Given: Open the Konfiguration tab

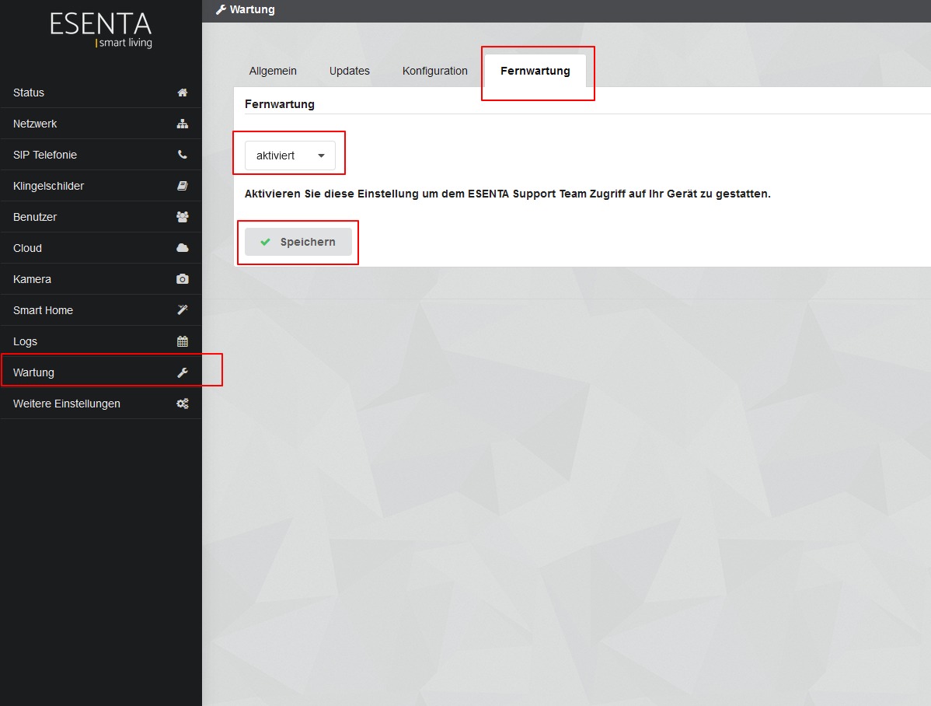Looking at the screenshot, I should click(435, 72).
